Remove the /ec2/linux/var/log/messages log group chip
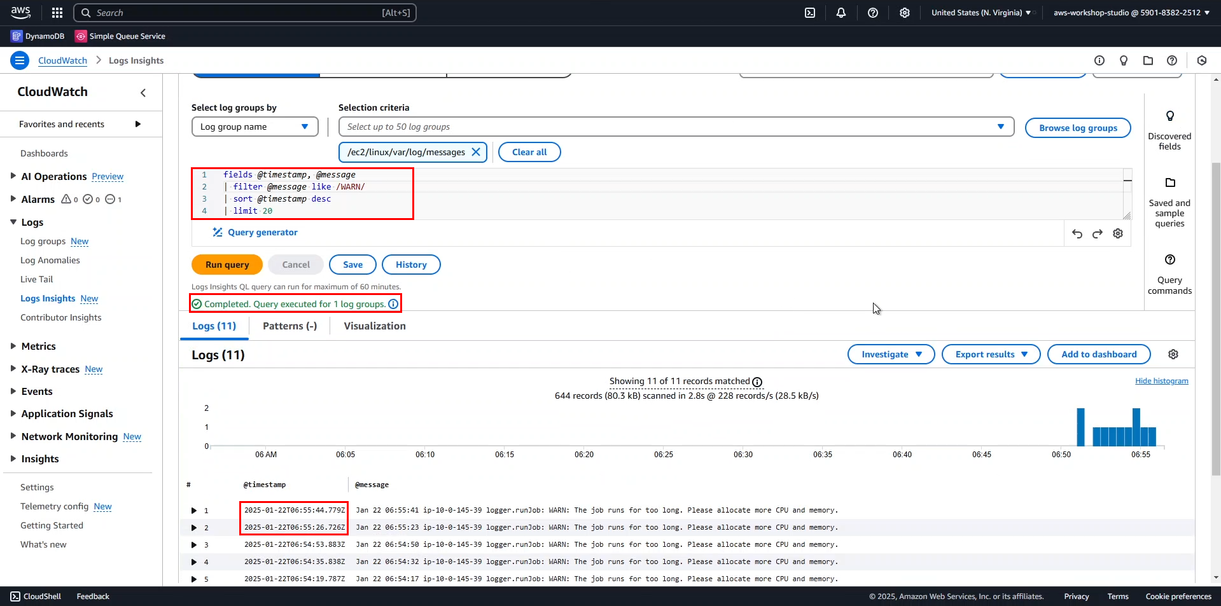1221x606 pixels. 476,152
